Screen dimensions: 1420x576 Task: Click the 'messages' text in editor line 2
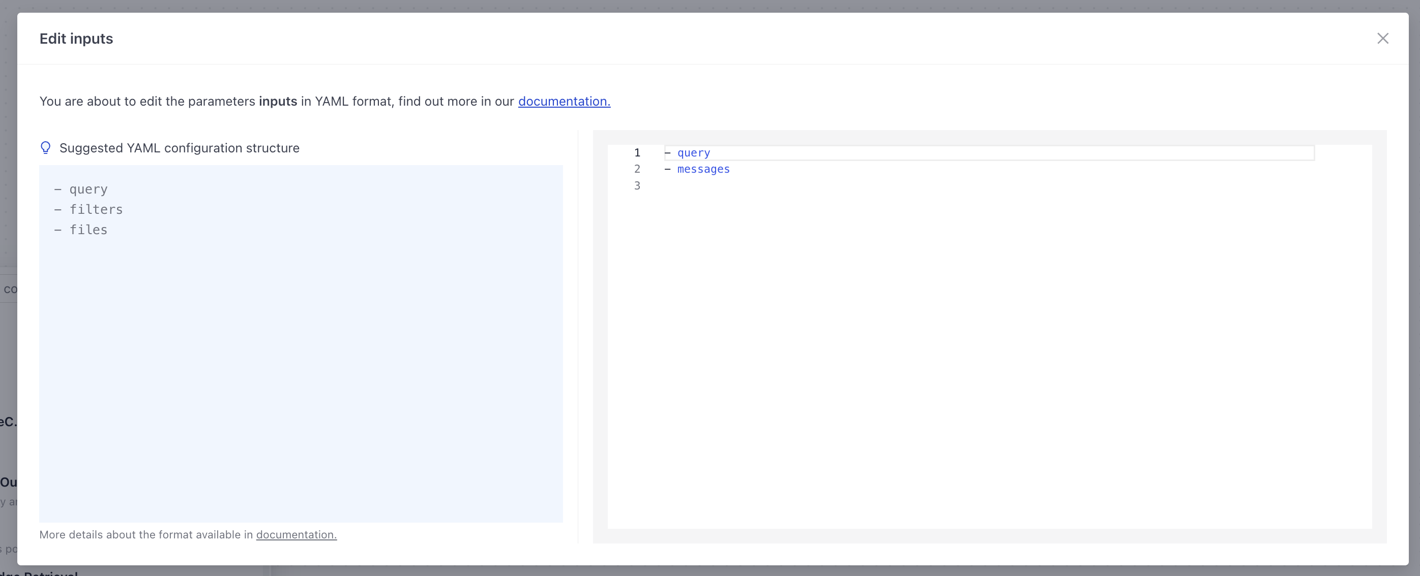pos(703,169)
